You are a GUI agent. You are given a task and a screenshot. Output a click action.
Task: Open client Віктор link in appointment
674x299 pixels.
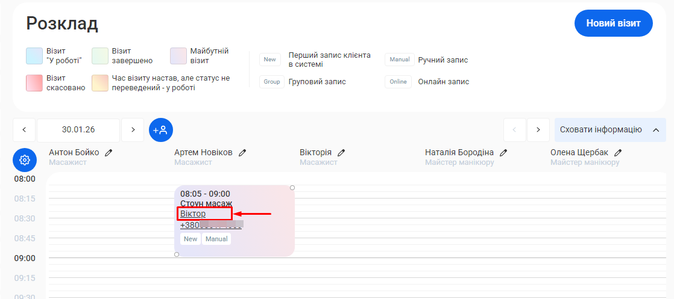(193, 214)
